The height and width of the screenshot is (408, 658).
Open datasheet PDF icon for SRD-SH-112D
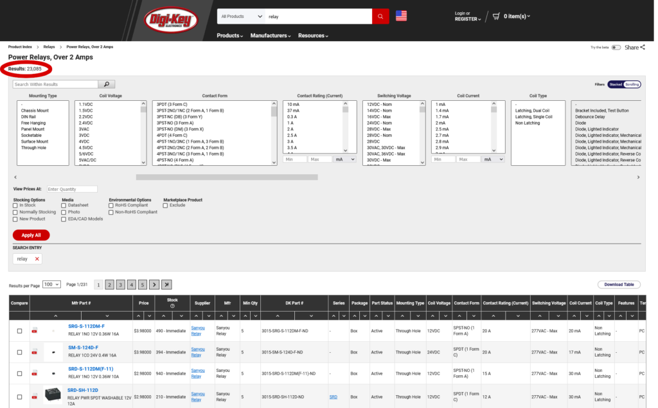(x=35, y=396)
